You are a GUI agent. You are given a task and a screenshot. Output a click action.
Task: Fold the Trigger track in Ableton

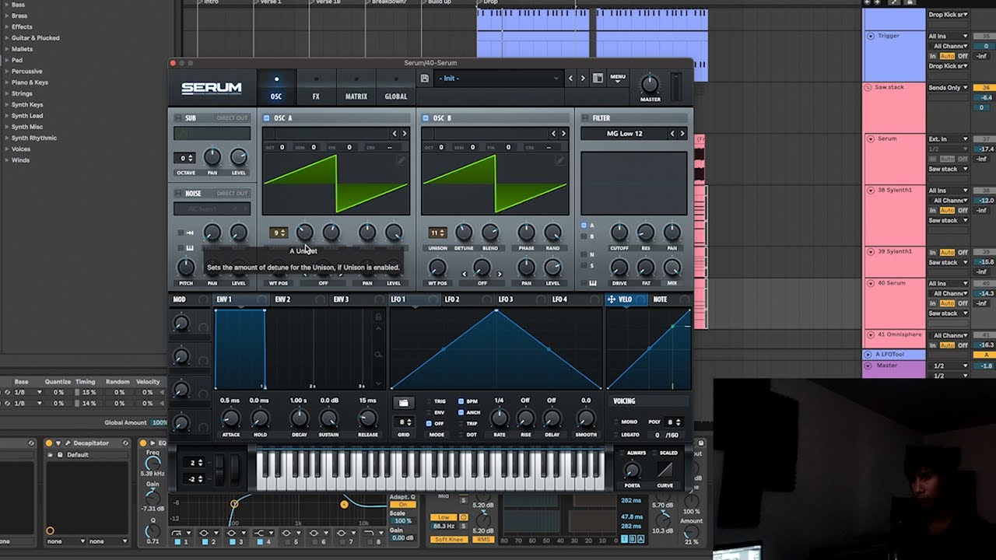click(x=871, y=36)
